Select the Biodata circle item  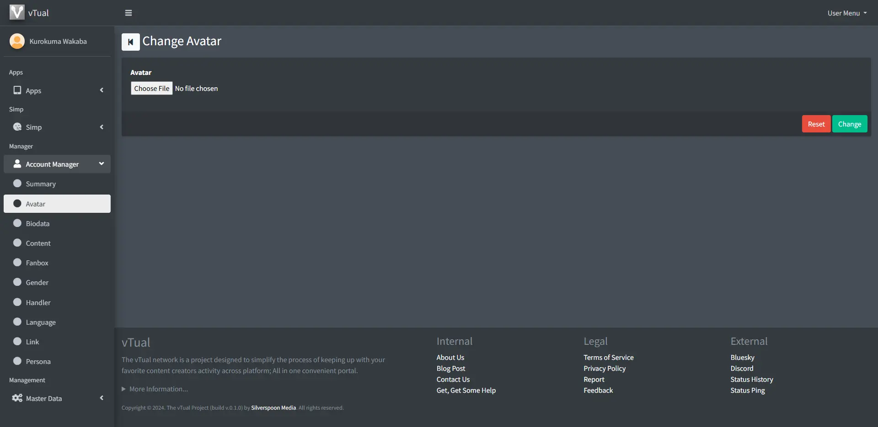tap(17, 223)
